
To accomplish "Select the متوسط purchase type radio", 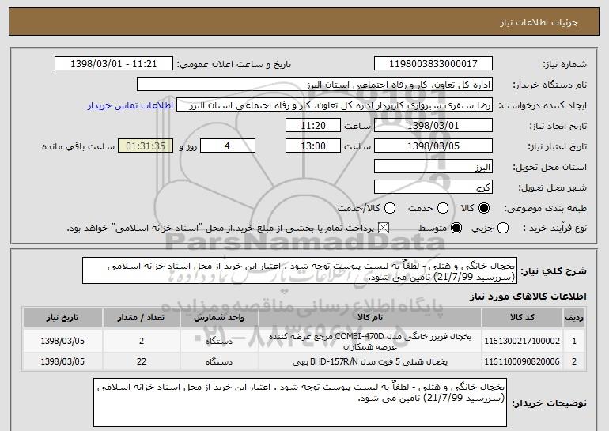I will [x=456, y=228].
